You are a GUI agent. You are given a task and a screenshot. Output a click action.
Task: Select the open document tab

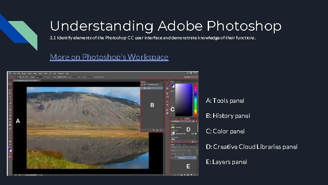[26, 80]
